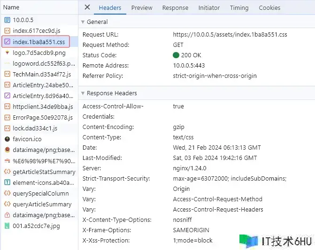This screenshot has width=315, height=250.
Task: Open the Response tab
Action: tap(175, 8)
